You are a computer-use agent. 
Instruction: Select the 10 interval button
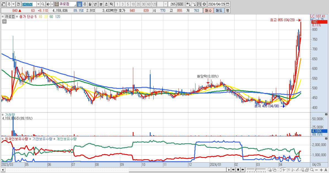[x=133, y=4]
